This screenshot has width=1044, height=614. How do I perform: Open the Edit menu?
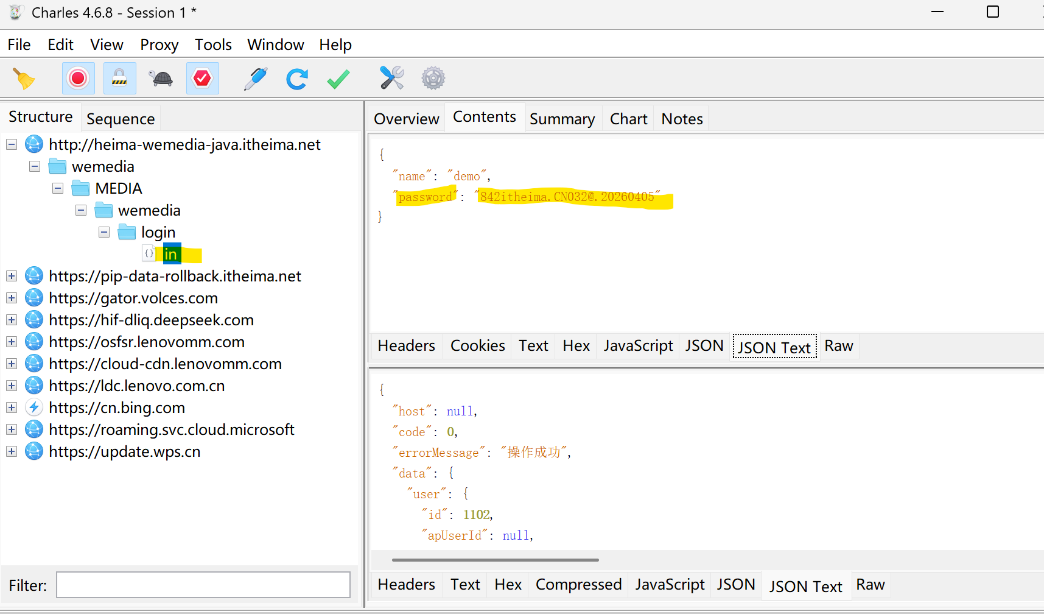pyautogui.click(x=60, y=44)
